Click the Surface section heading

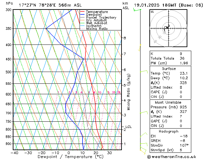click(x=169, y=69)
